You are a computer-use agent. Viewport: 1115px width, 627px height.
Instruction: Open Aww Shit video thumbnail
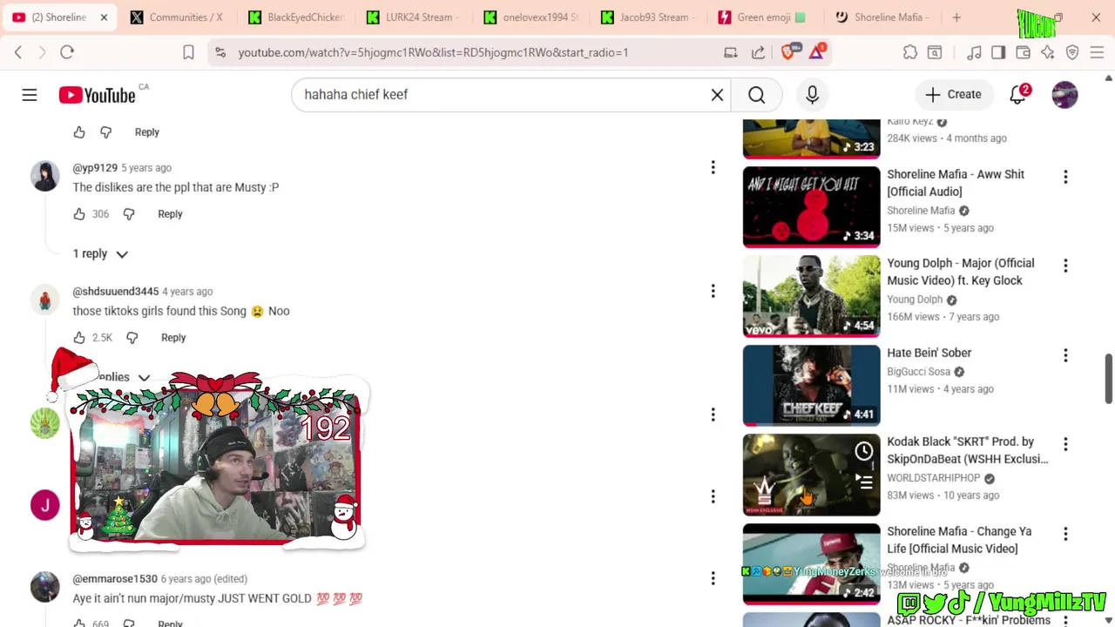pos(811,207)
